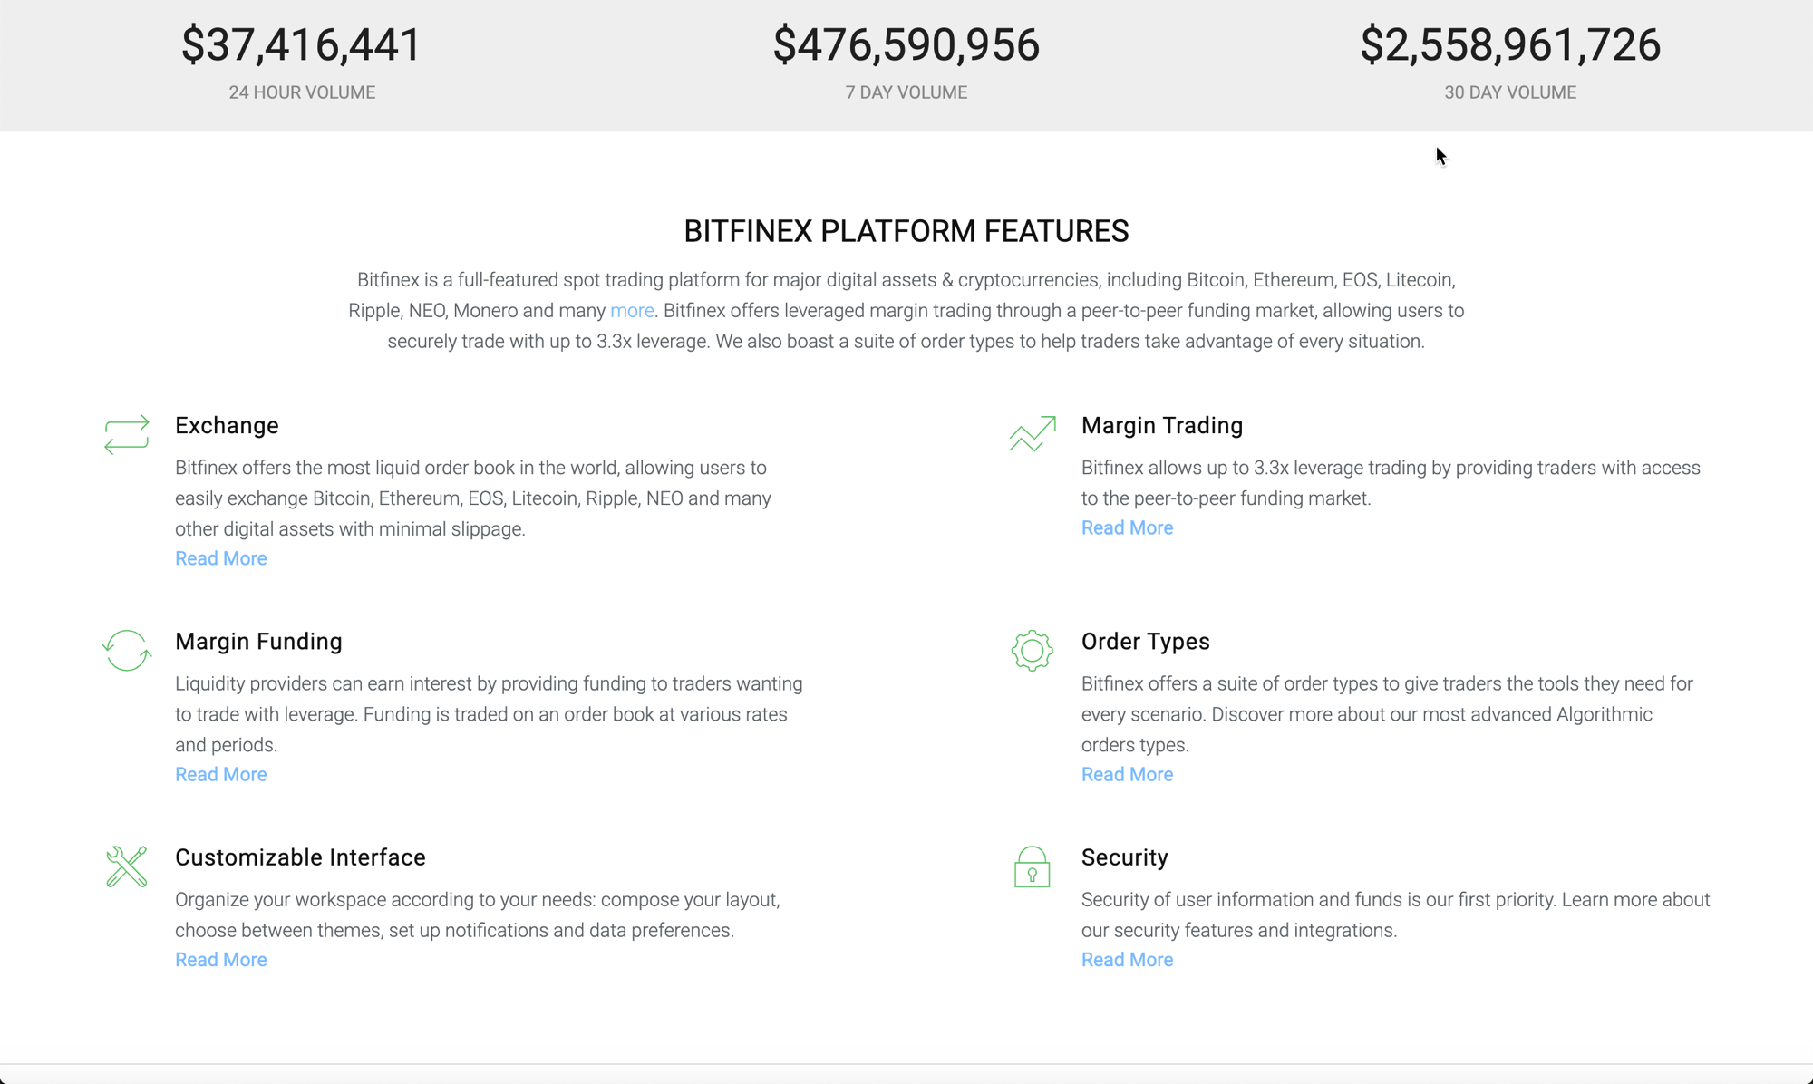Select the Margin Trading heading
The image size is (1813, 1084).
click(1162, 425)
